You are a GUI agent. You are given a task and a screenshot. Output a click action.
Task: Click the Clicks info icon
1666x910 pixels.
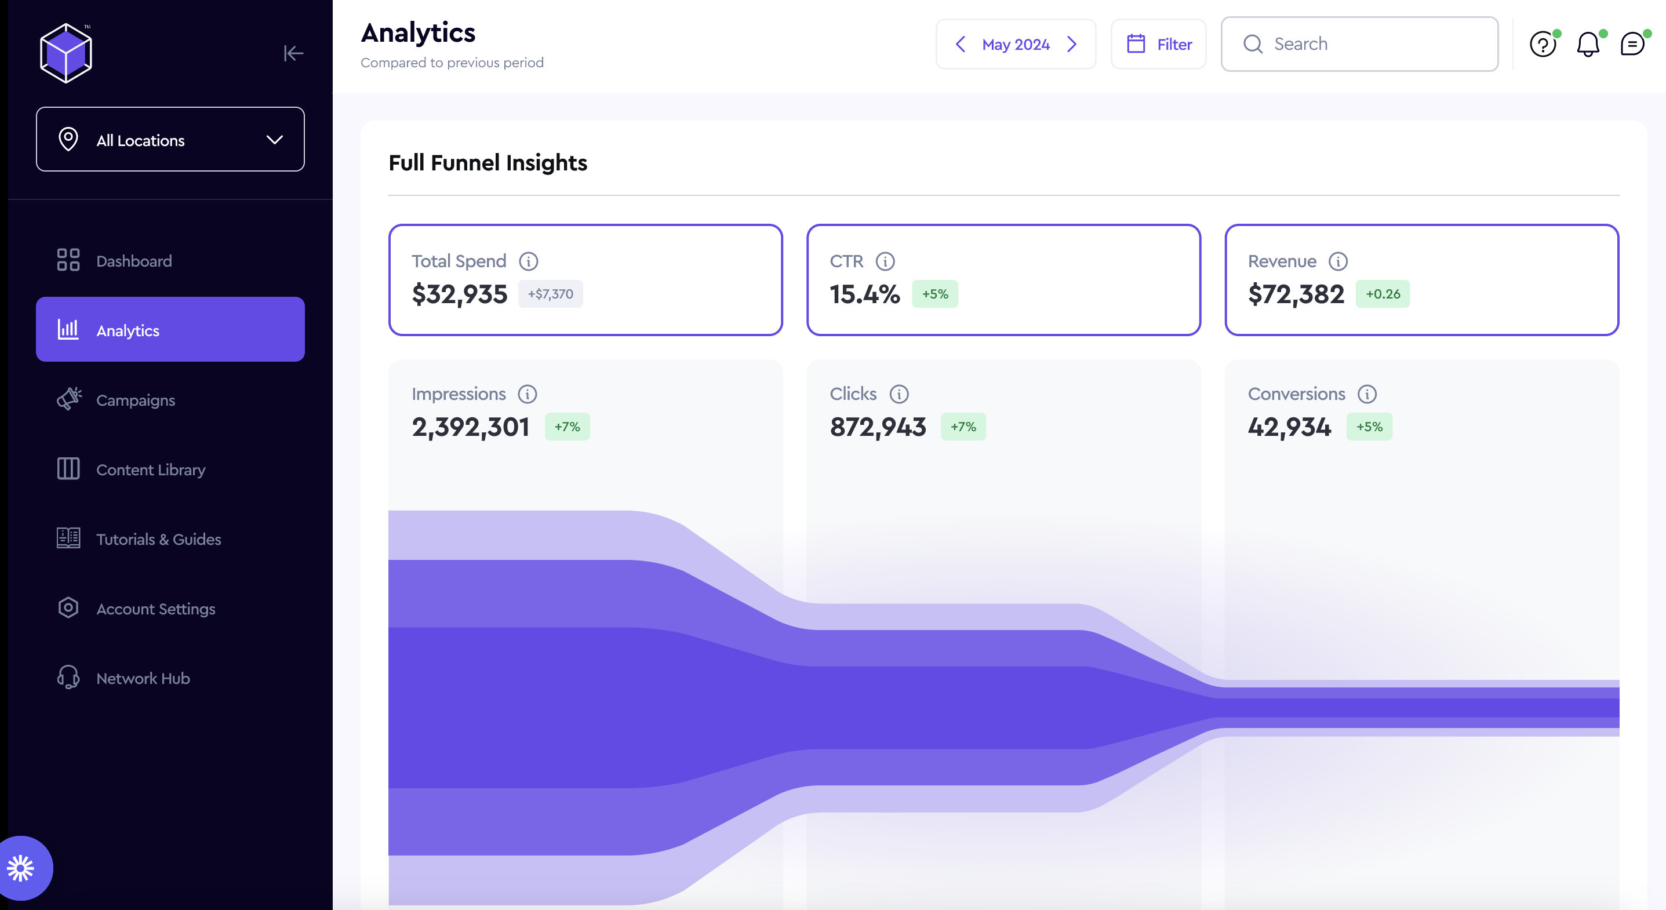tap(899, 394)
